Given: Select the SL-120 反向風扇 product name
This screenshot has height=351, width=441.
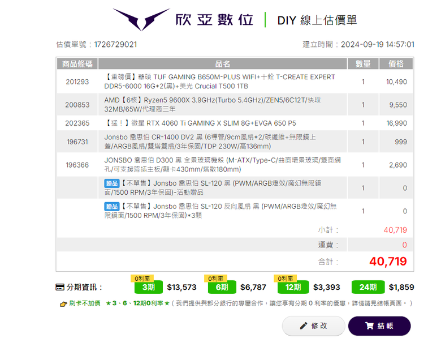Looking at the screenshot, I should (220, 211).
